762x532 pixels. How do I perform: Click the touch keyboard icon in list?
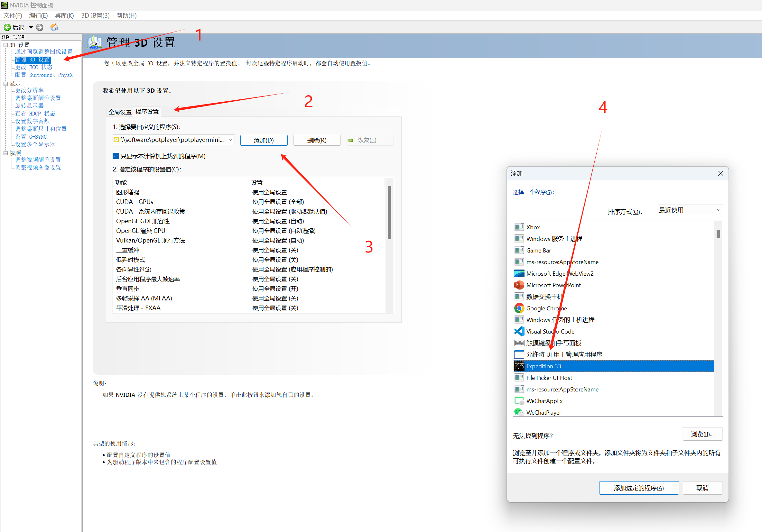click(519, 343)
